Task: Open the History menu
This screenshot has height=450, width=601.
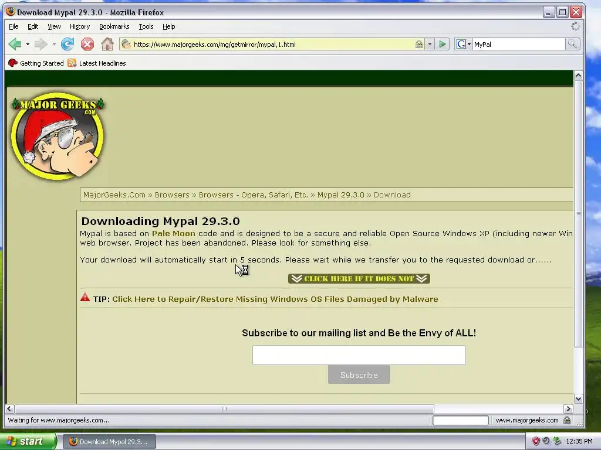Action: click(x=80, y=26)
